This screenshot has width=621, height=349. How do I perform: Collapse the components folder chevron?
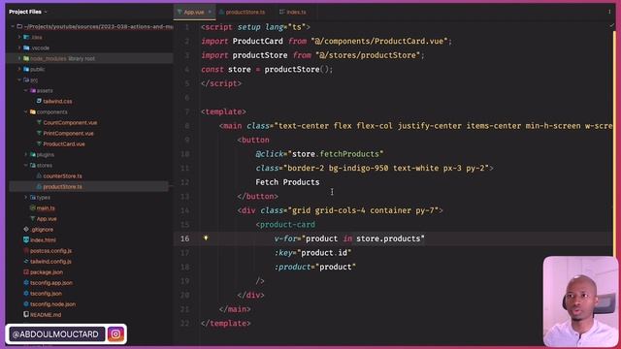pos(26,112)
